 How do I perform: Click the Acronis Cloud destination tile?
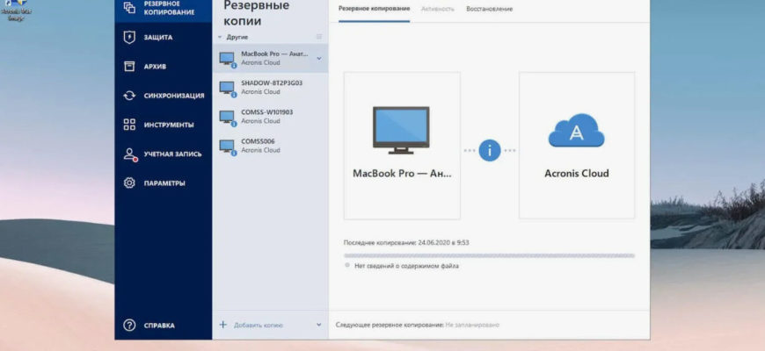point(577,146)
